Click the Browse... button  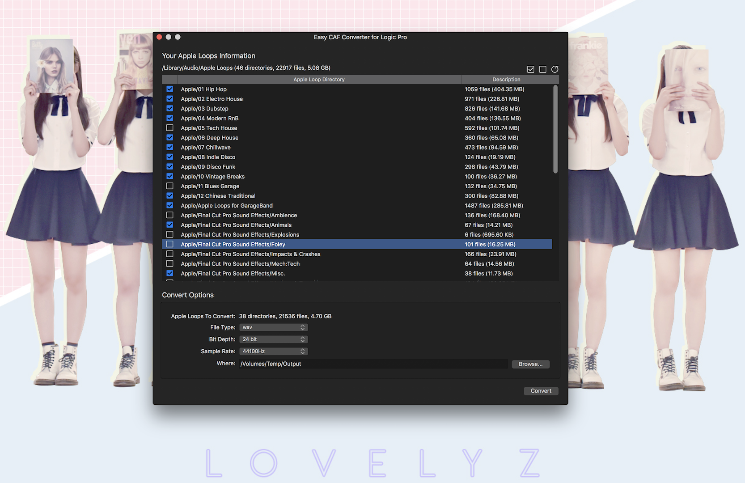(530, 364)
